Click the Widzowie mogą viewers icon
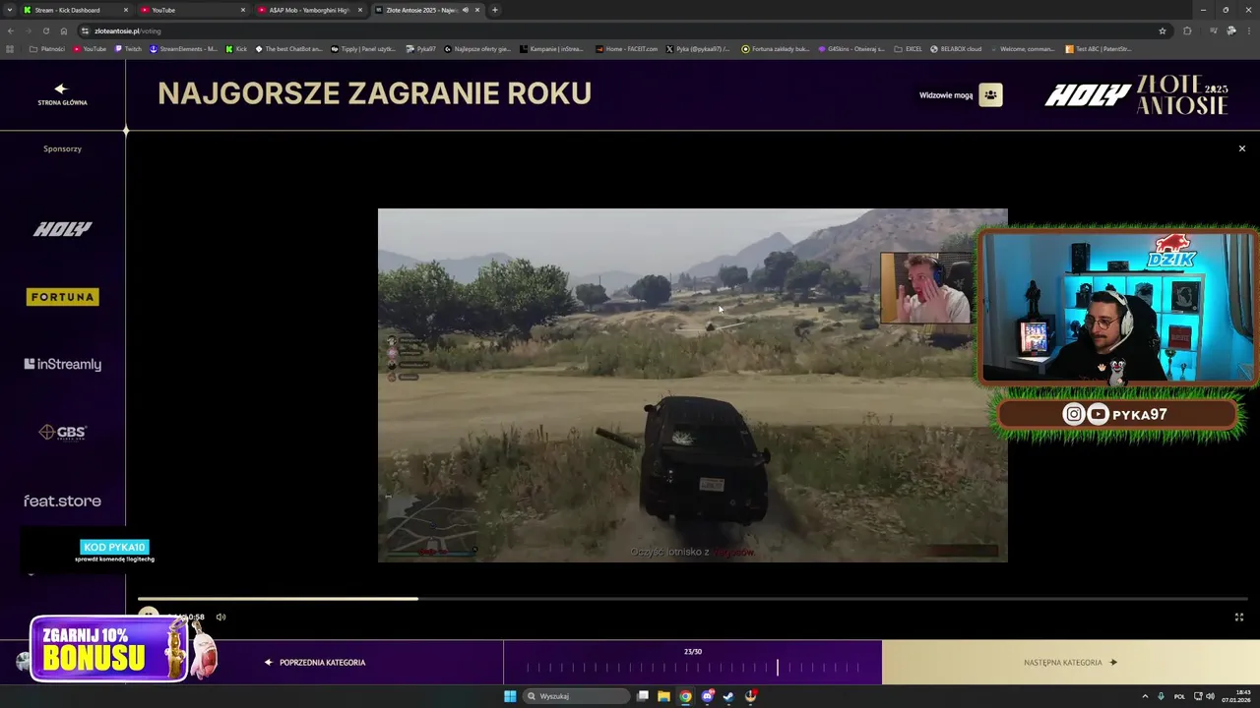This screenshot has height=708, width=1260. pyautogui.click(x=990, y=95)
